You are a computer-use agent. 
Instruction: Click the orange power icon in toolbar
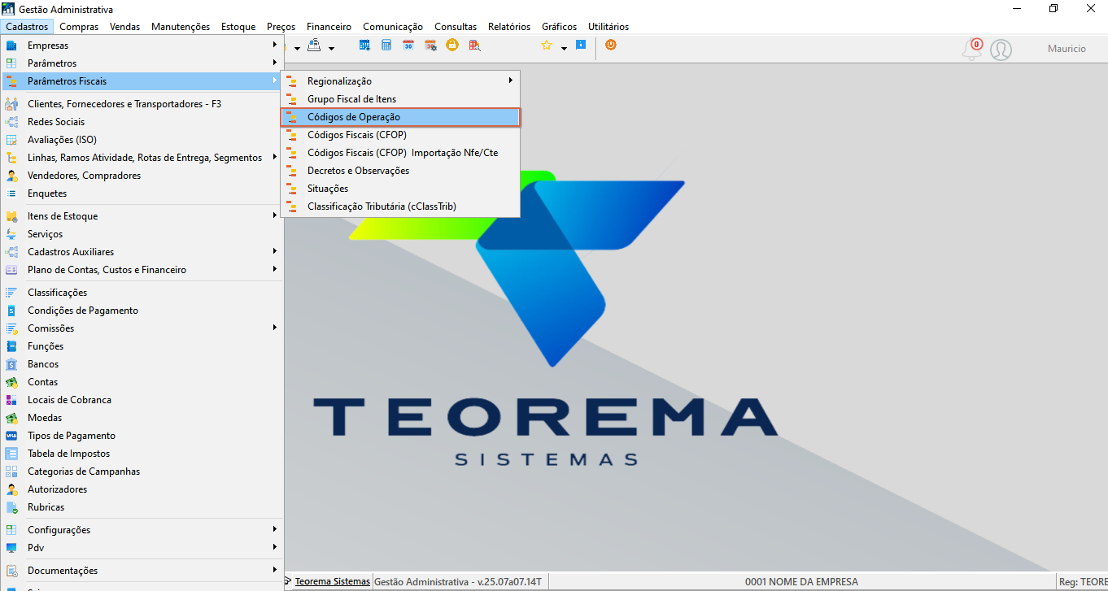tap(611, 45)
